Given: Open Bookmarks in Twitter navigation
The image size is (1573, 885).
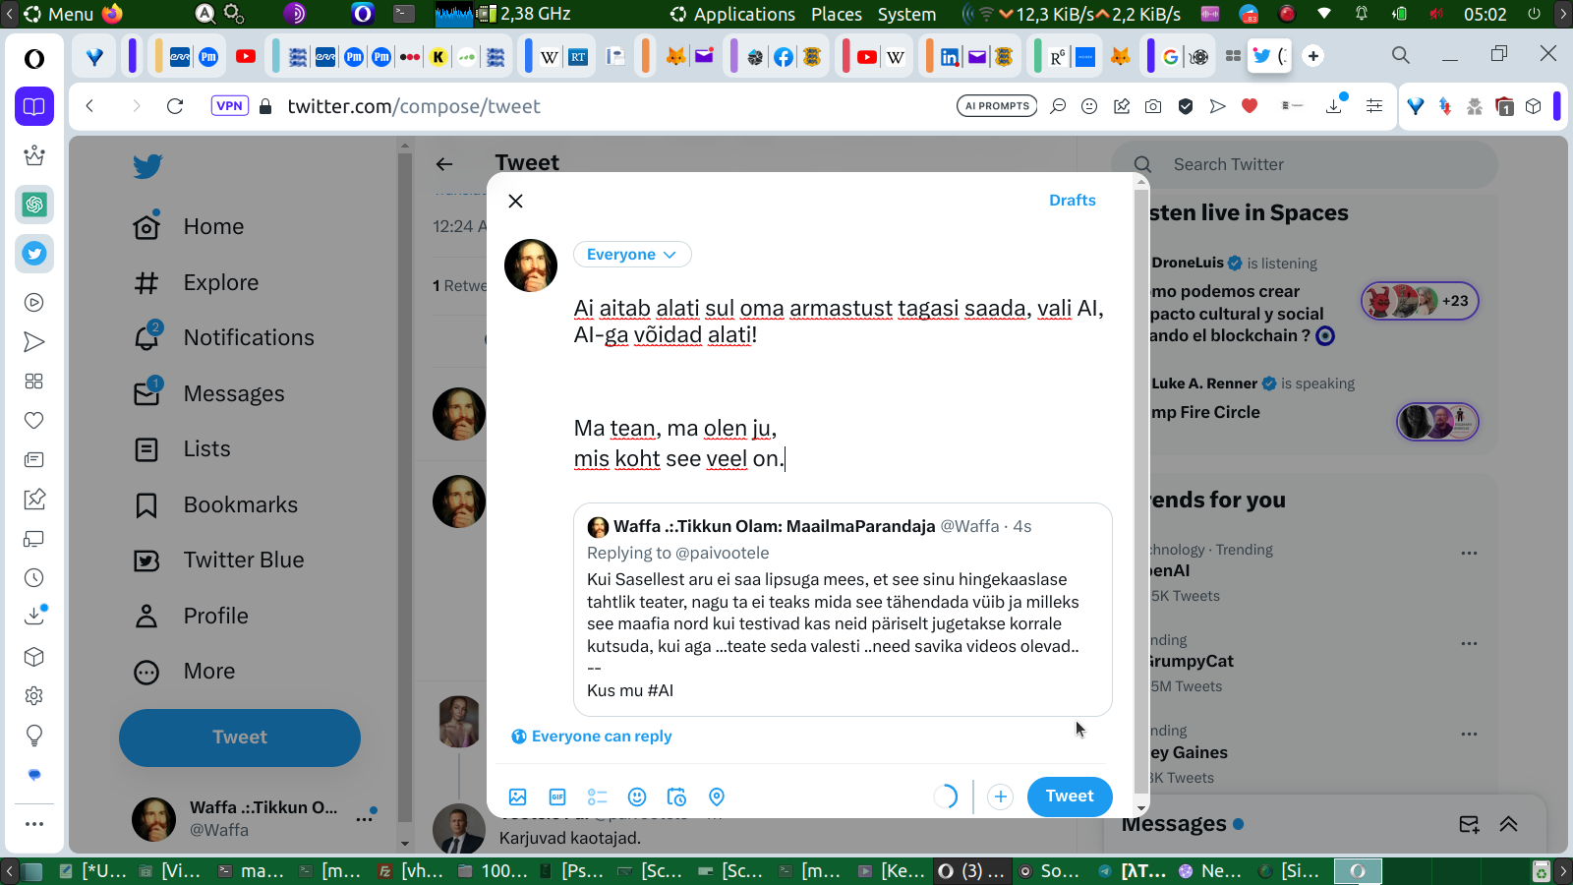Looking at the screenshot, I should (x=215, y=505).
